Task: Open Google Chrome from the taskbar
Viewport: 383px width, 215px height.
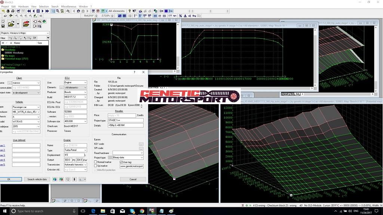Action: coord(142,211)
